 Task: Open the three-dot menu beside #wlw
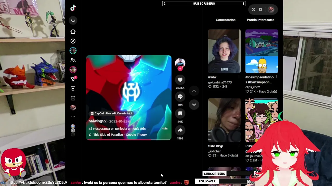click(239, 77)
